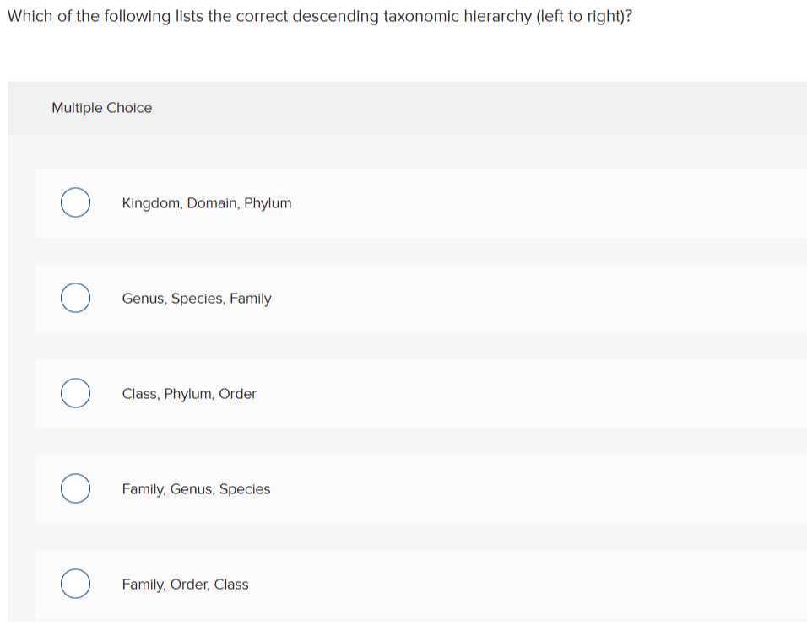Click the 'Family, Order, Class' answer text
The width and height of the screenshot is (807, 625).
coord(185,585)
